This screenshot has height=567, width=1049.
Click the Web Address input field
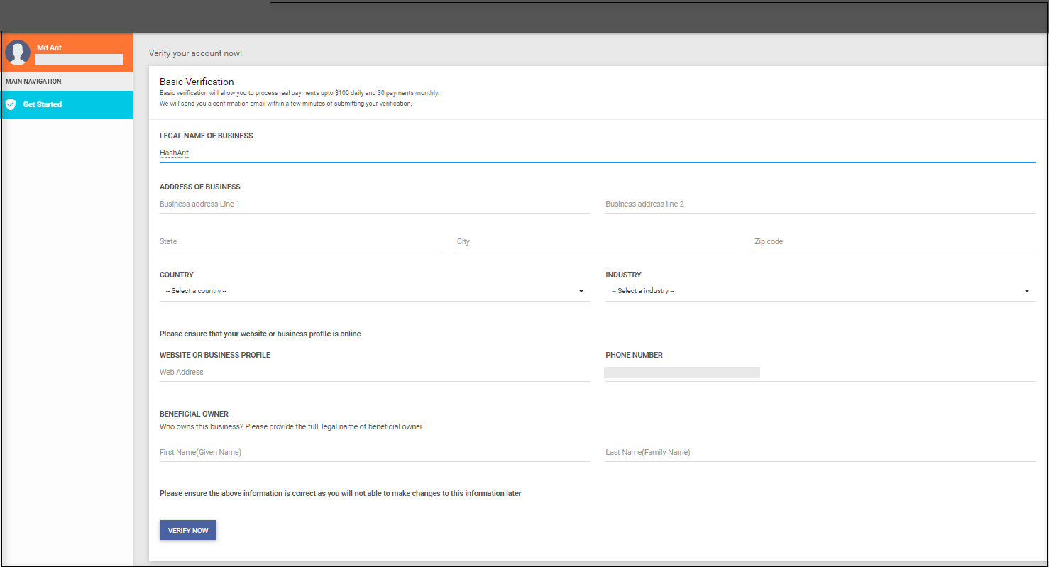pos(374,372)
